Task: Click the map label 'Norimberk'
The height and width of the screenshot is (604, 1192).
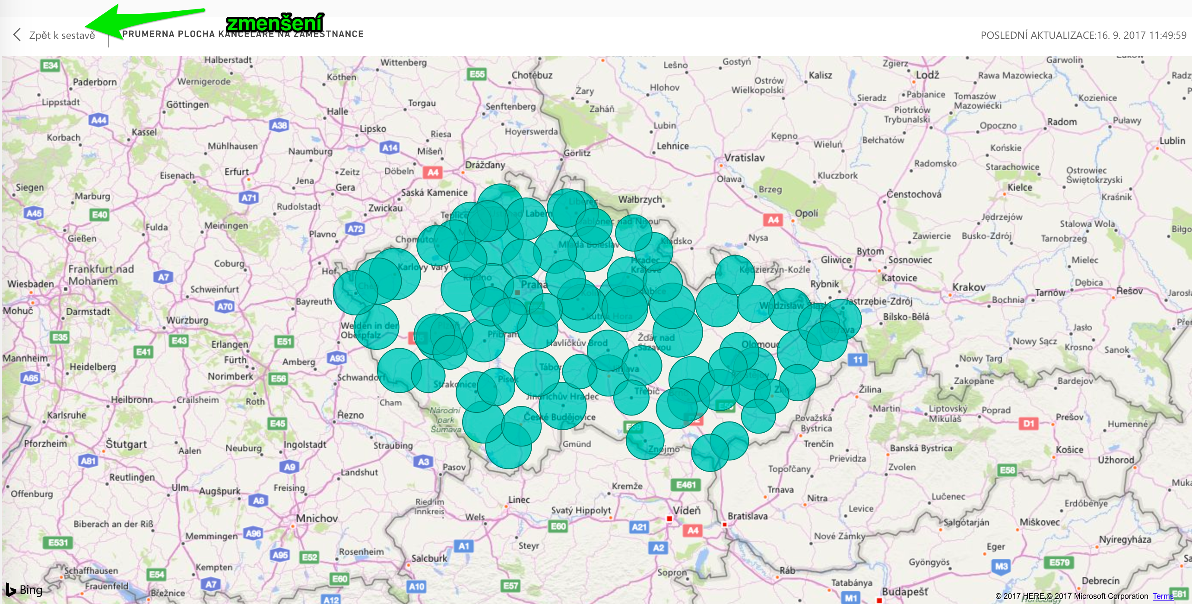Action: (231, 377)
